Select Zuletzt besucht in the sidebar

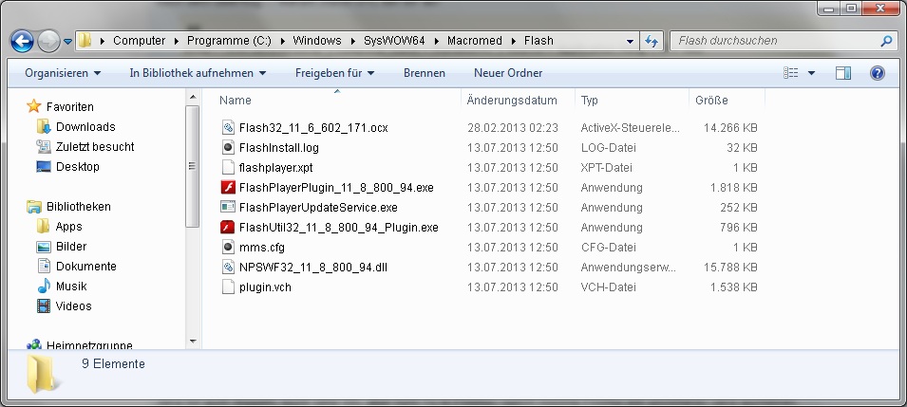click(x=95, y=146)
